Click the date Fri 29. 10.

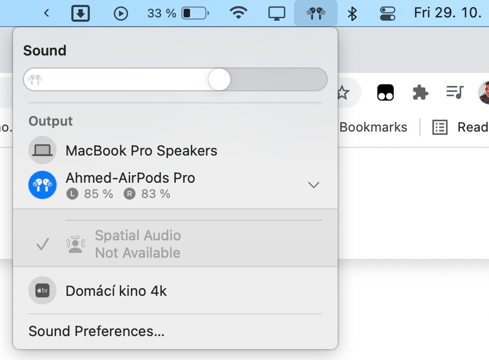(x=448, y=13)
